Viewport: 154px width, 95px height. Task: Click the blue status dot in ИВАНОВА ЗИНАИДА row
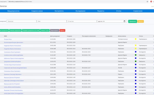136,80
